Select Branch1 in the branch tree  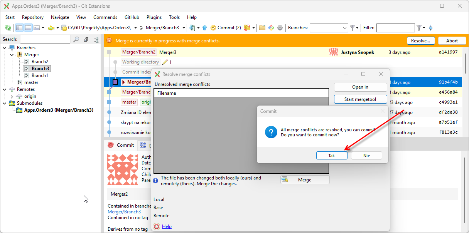click(40, 75)
